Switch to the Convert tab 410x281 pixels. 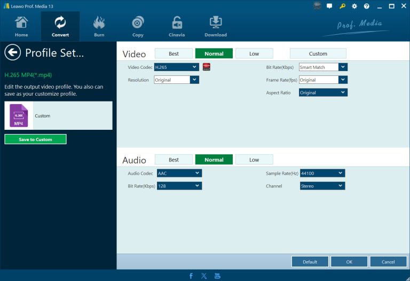[x=60, y=26]
